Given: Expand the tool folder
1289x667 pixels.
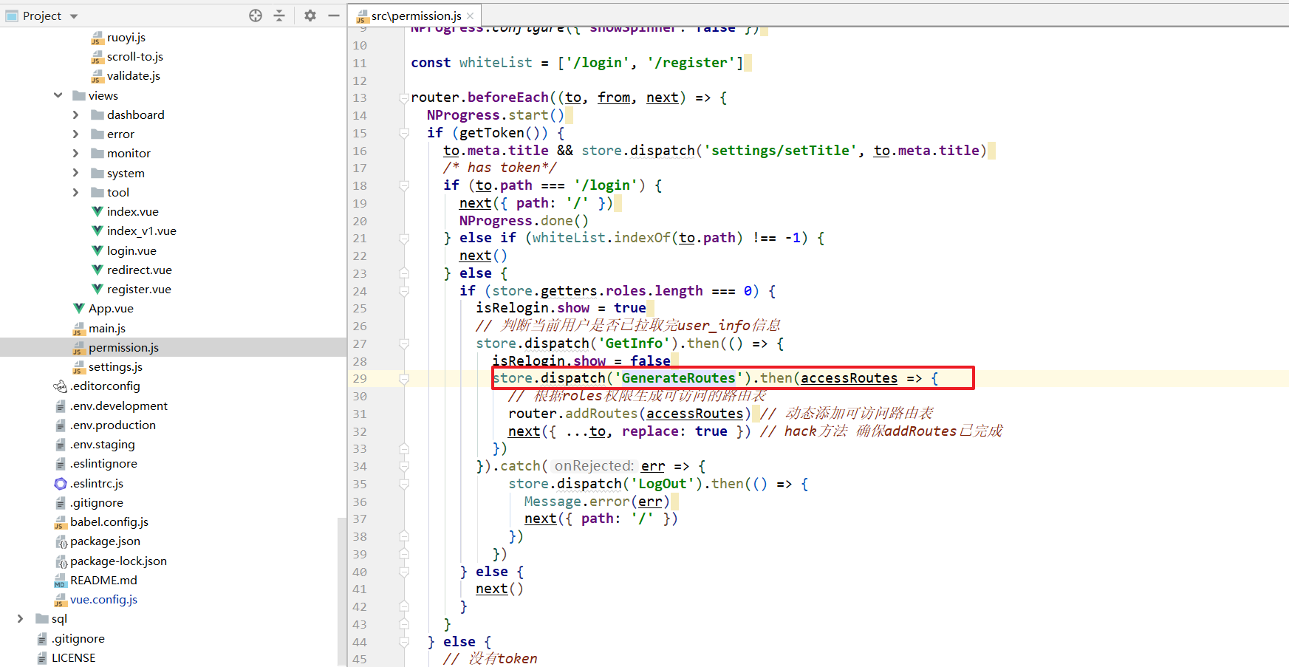Looking at the screenshot, I should pyautogui.click(x=75, y=192).
